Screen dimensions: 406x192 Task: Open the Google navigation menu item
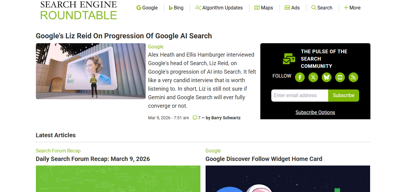(147, 8)
